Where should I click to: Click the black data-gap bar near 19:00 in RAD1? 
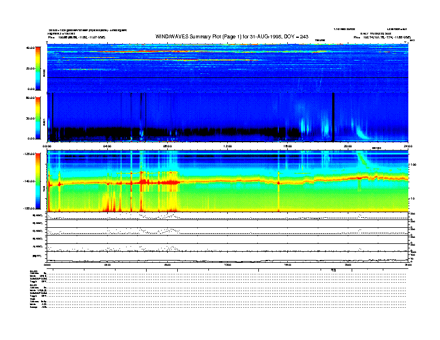pos(333,117)
